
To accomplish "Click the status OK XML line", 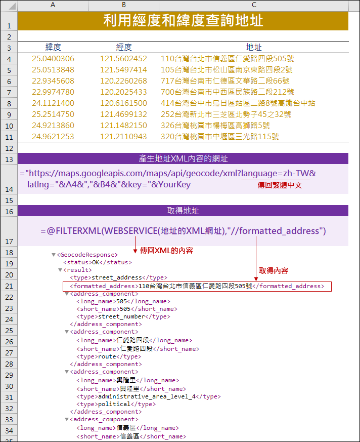I will click(98, 262).
